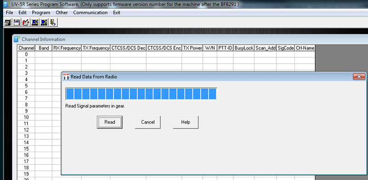Open the File menu
This screenshot has width=368, height=180.
(9, 13)
